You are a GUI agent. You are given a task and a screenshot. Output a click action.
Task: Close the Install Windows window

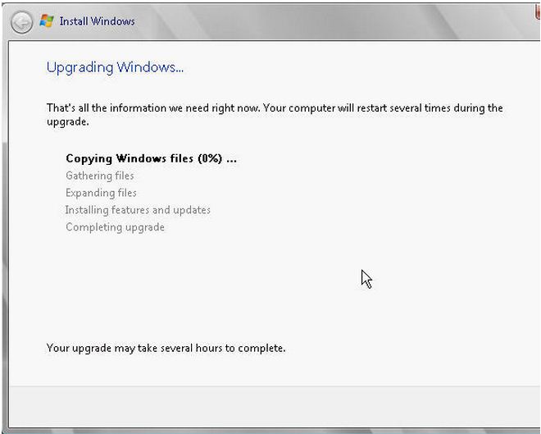pos(538,12)
